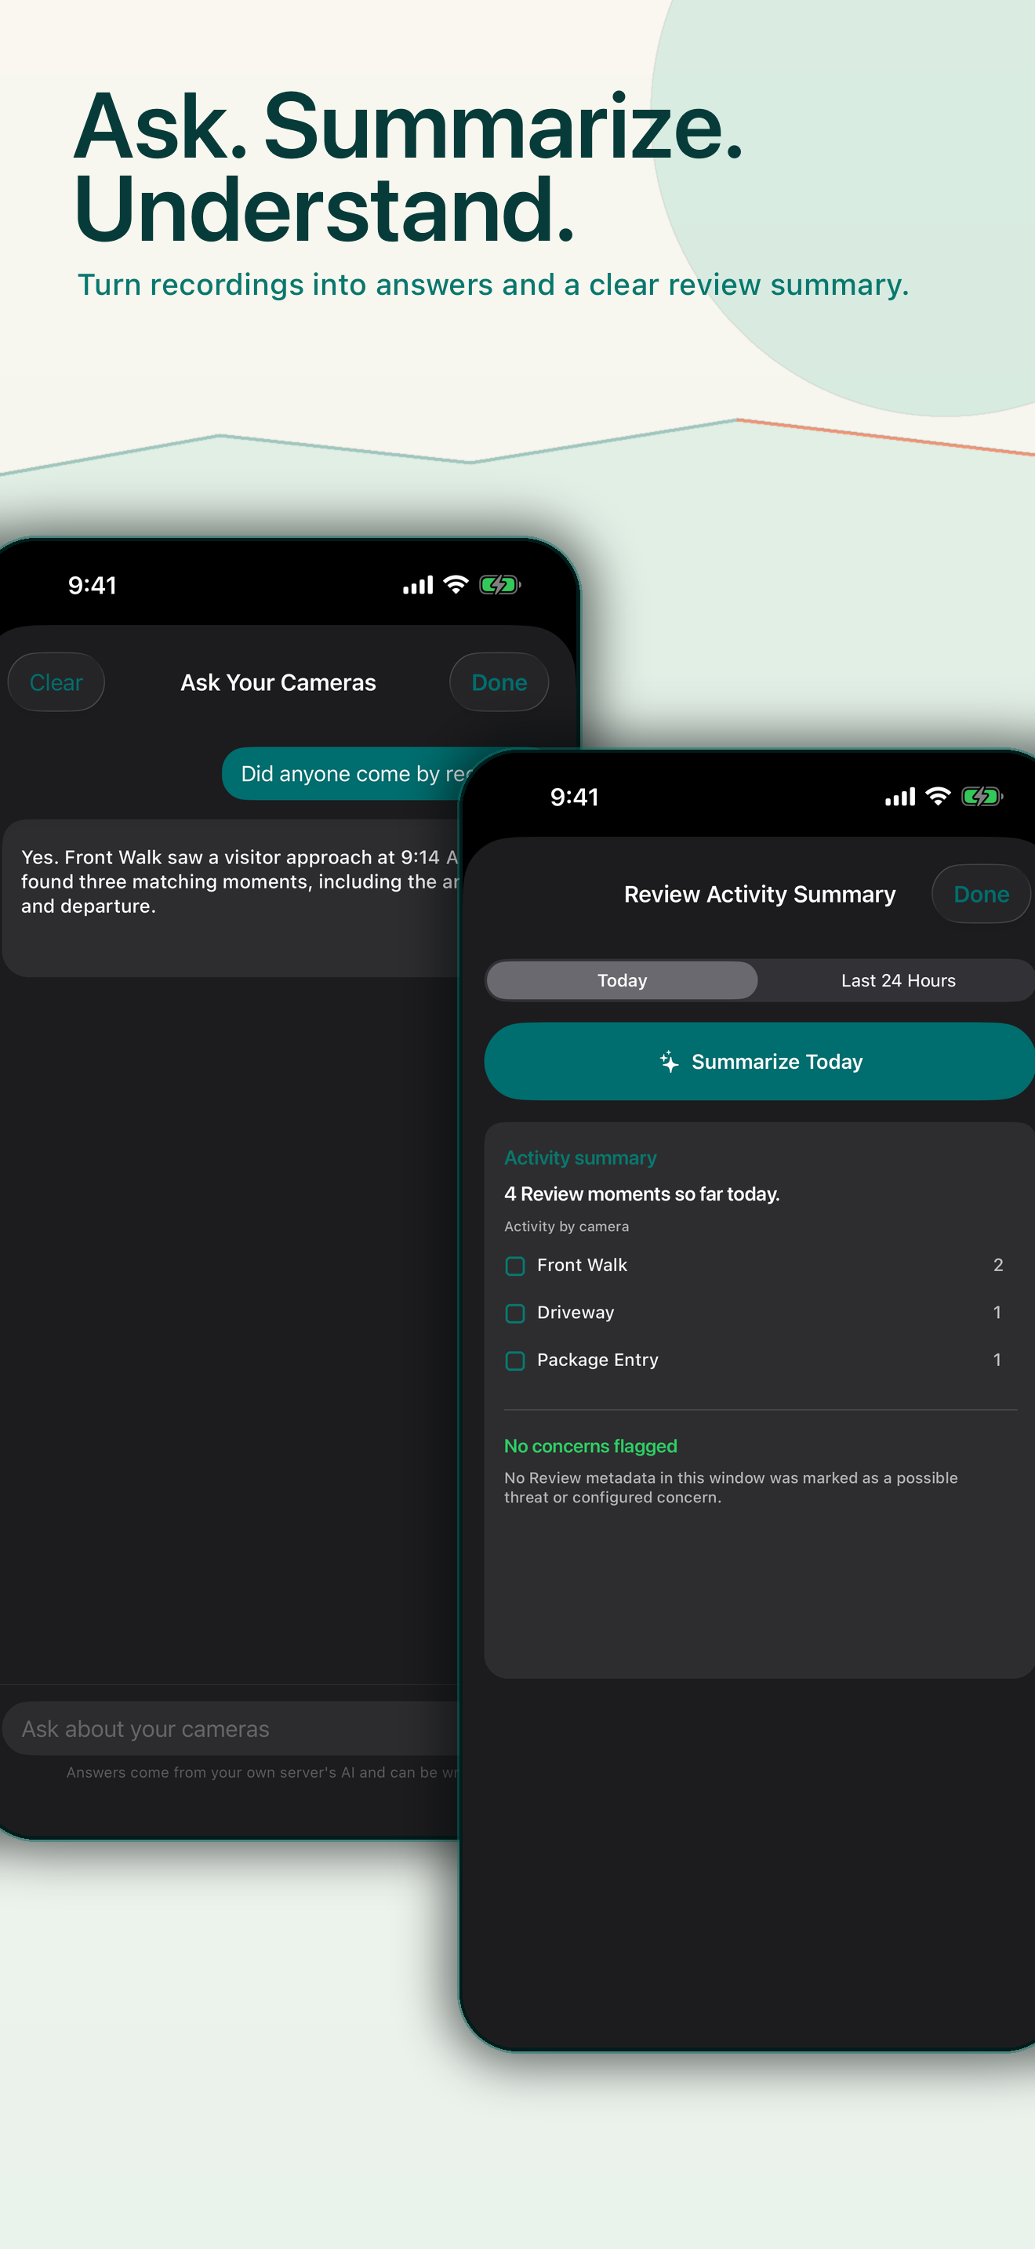The width and height of the screenshot is (1035, 2249).
Task: Tap the Ask about your cameras field
Action: 231,1728
